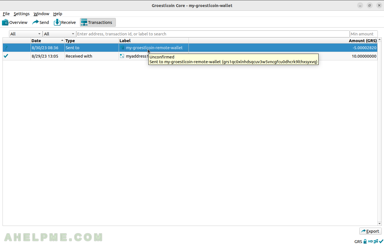Click the table scrollbar up arrow
The image size is (384, 245).
(380, 40)
